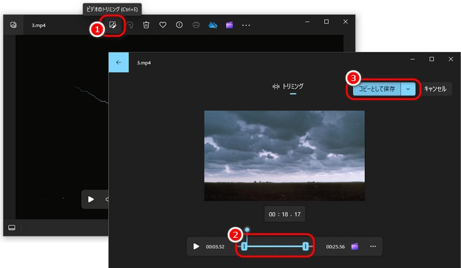Click the crossed-out cloud OneDrive icon

coord(212,25)
